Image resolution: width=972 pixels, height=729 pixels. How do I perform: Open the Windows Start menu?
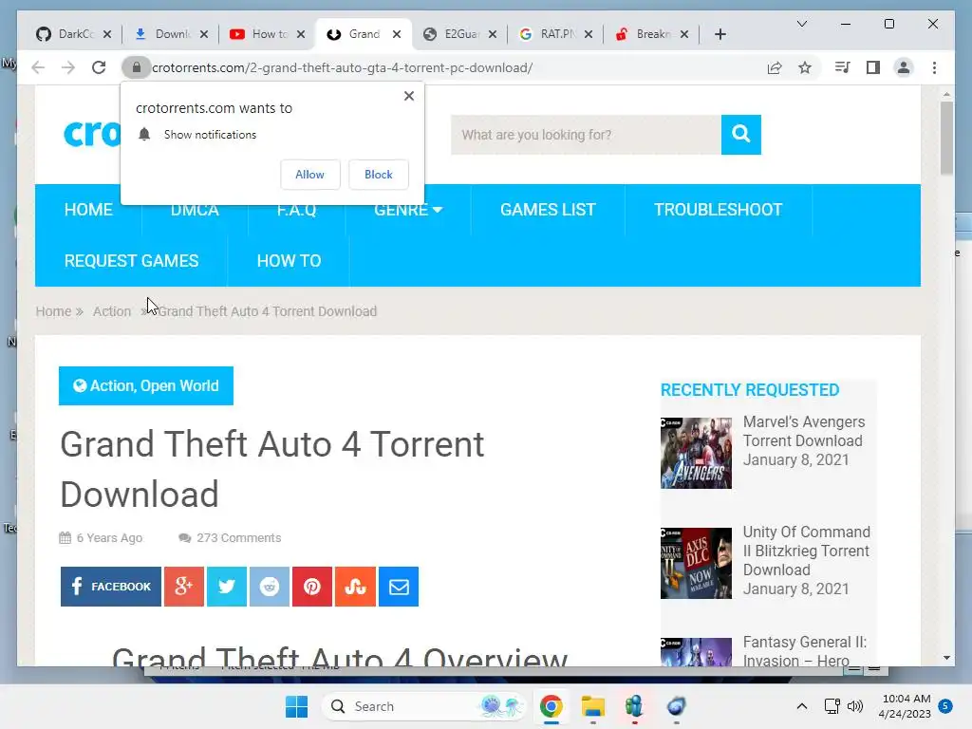(296, 706)
